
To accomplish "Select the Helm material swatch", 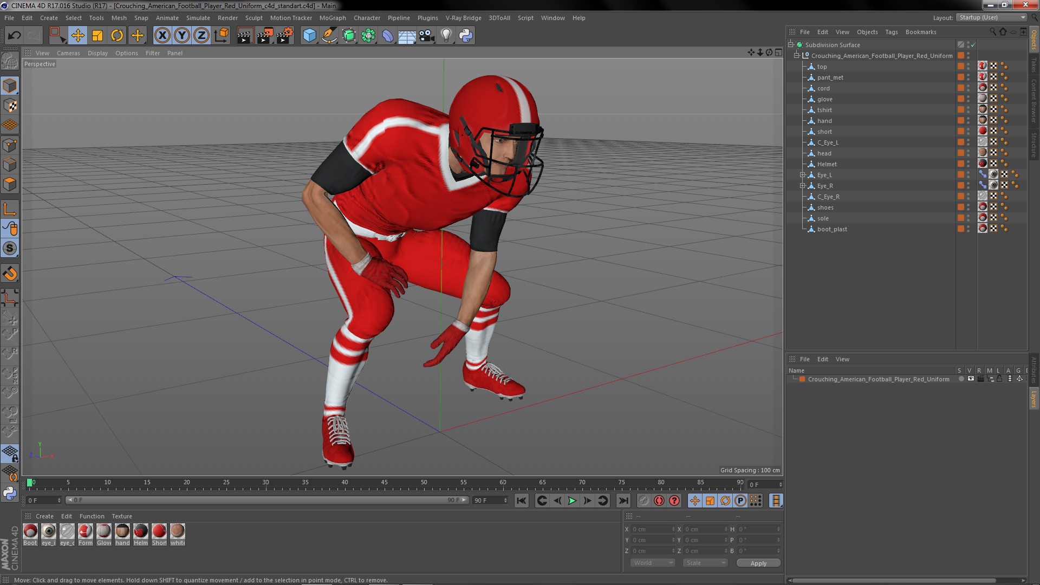I will point(141,535).
